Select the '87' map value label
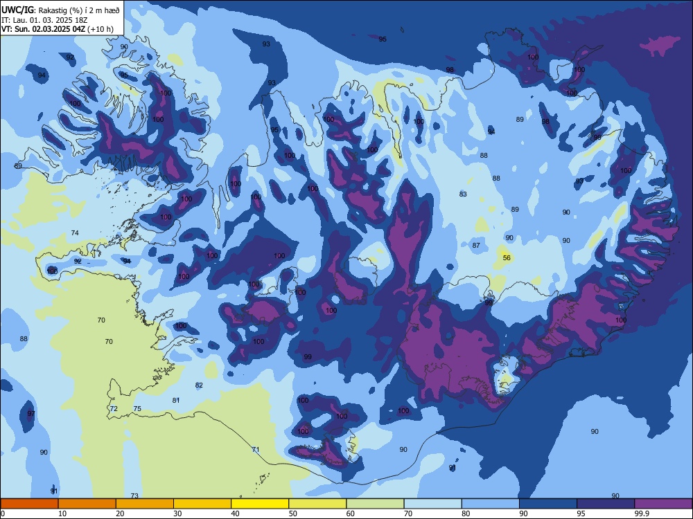Viewport: 693px width, 519px height. 476,246
